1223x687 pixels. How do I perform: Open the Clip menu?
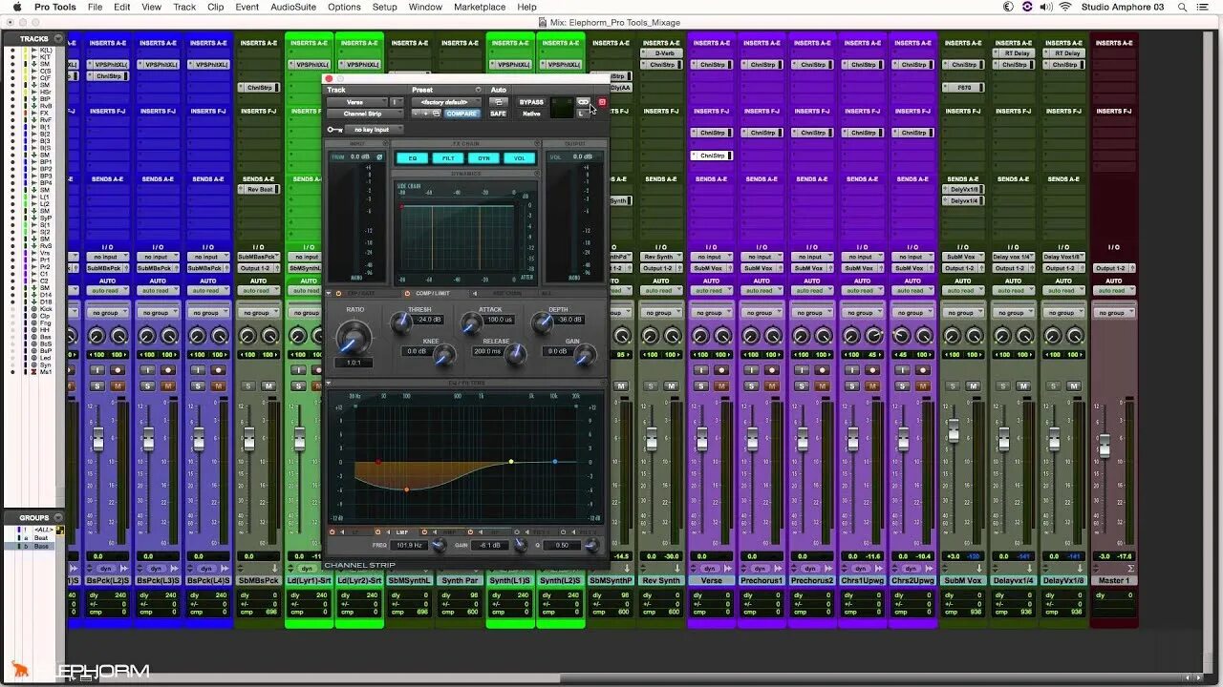pos(215,7)
